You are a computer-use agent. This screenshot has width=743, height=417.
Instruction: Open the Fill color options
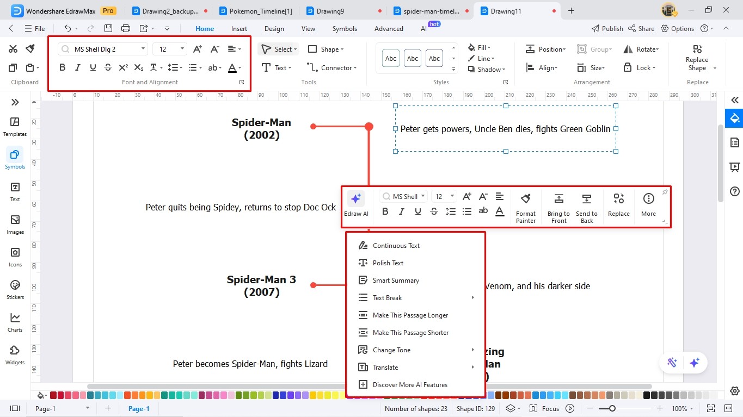pos(480,47)
